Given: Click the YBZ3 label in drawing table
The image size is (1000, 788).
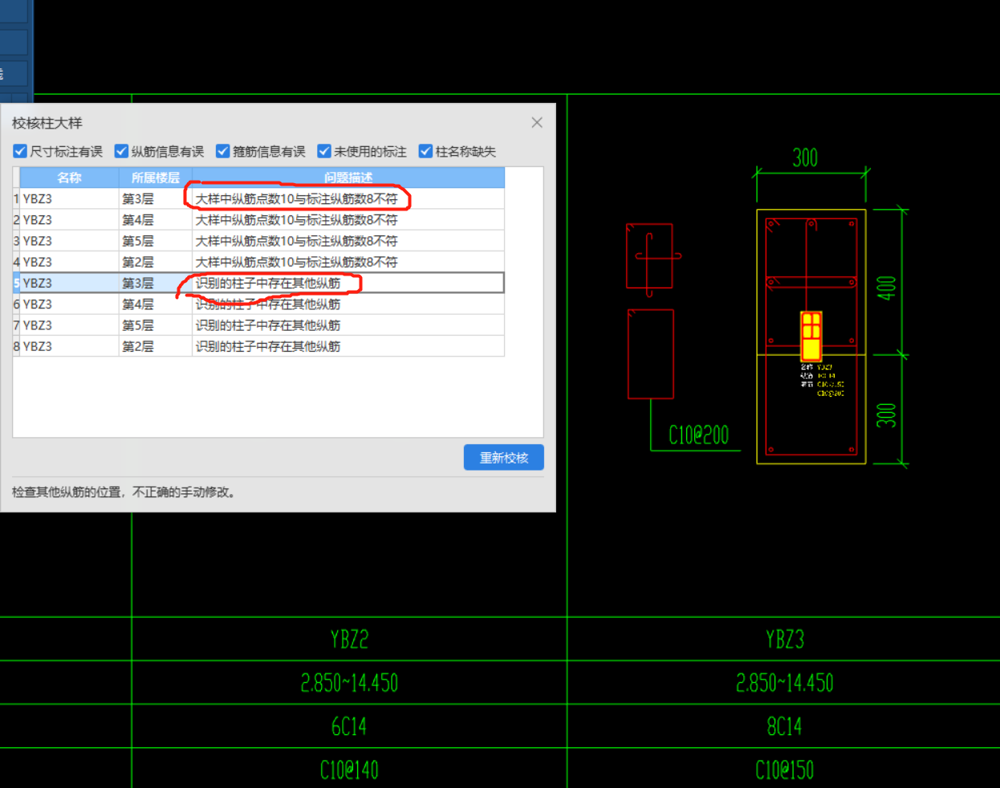Looking at the screenshot, I should pos(784,639).
